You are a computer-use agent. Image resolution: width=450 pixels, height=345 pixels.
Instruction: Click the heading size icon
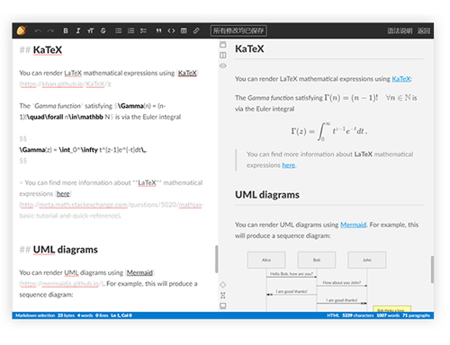coord(91,31)
